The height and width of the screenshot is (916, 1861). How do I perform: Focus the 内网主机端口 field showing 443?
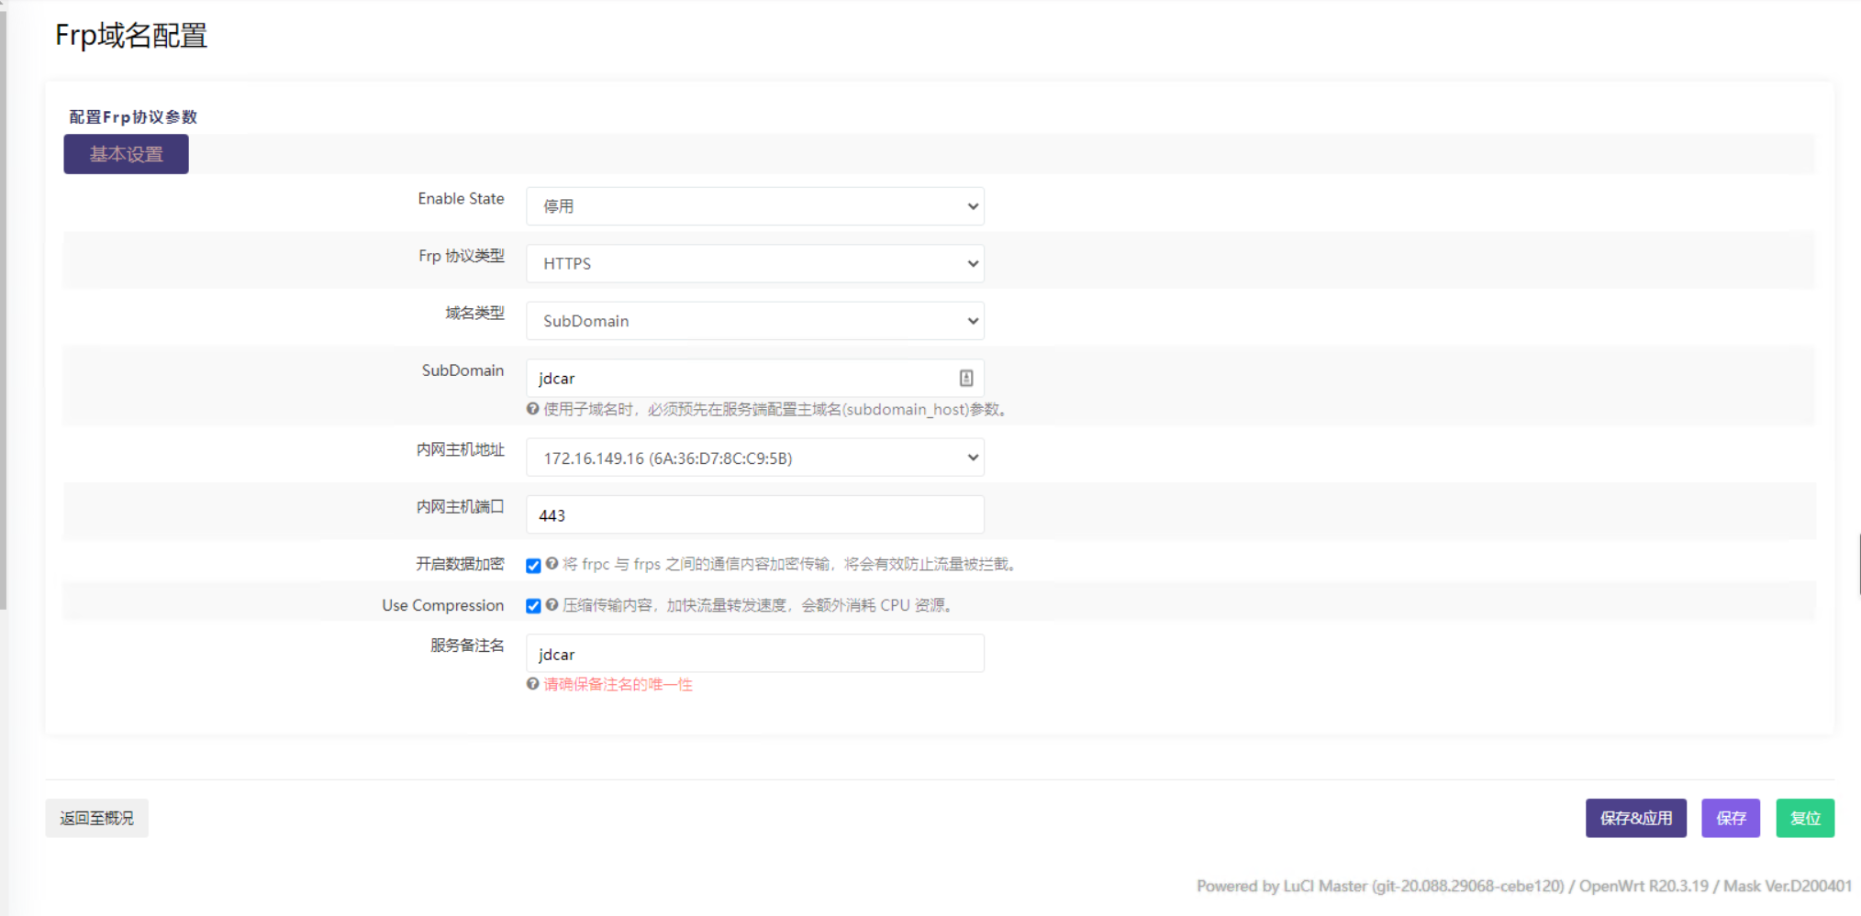coord(754,515)
